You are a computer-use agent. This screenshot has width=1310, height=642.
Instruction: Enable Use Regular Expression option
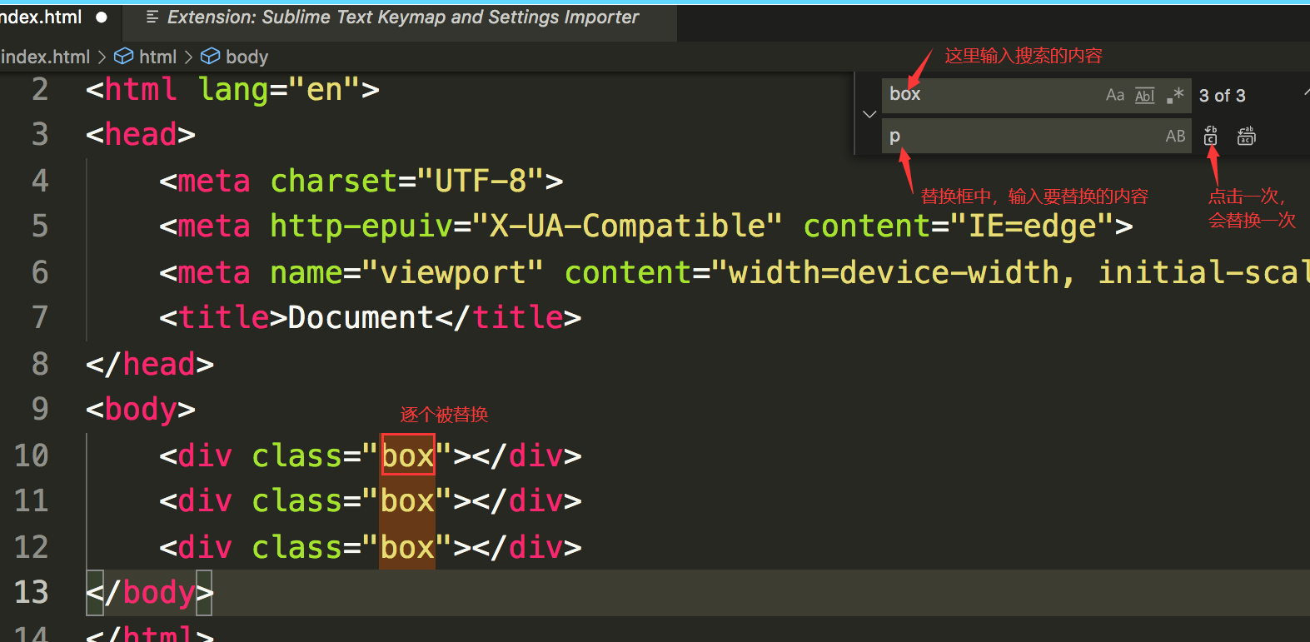1175,95
